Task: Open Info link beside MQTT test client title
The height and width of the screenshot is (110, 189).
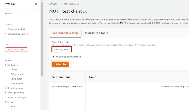Action: pos(85,12)
